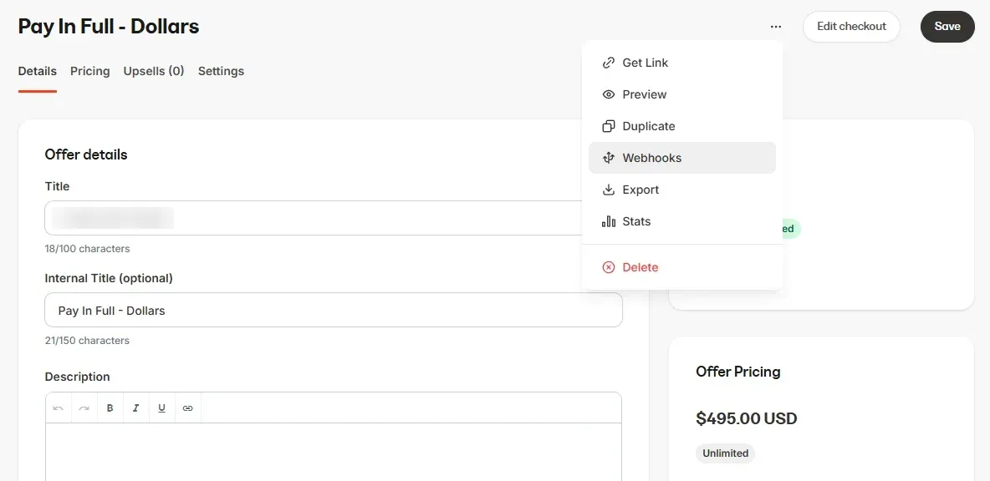Select Delete in the options menu
990x481 pixels.
point(682,267)
